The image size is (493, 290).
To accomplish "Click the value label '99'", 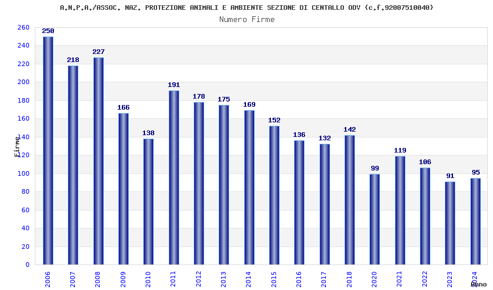I will 375,168.
